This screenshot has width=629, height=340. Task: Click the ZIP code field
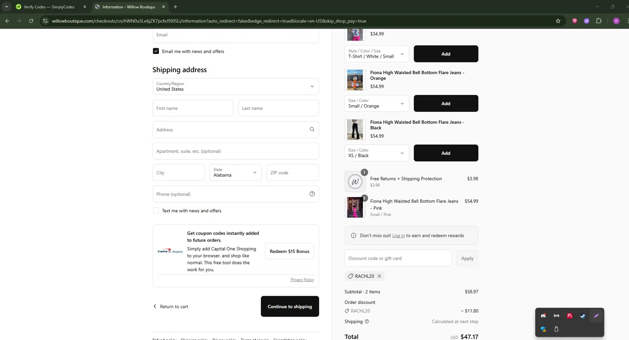coord(293,173)
